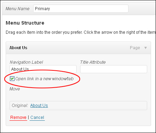Click the Menu Name text field
Screen dimensions: 156x133
point(81,9)
